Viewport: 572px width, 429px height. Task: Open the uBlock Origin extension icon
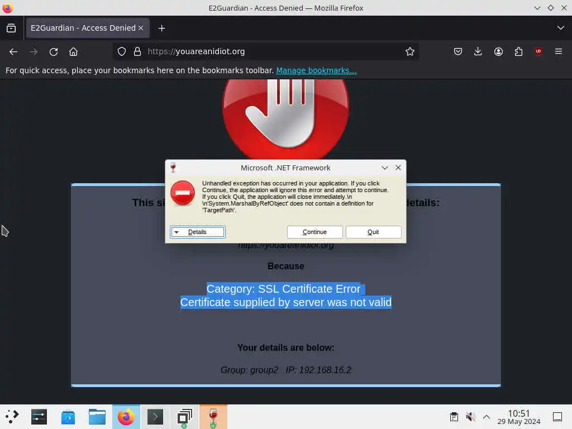coord(538,51)
